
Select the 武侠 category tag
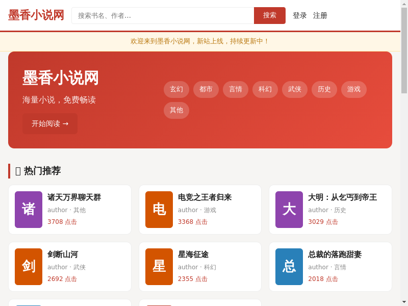point(295,89)
